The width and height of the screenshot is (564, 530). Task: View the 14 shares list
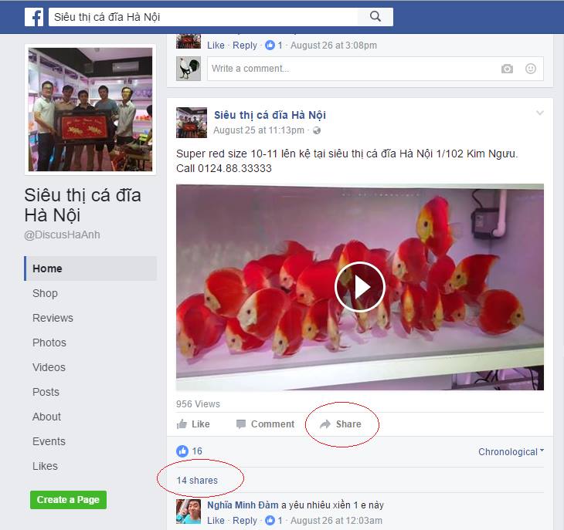coord(197,480)
